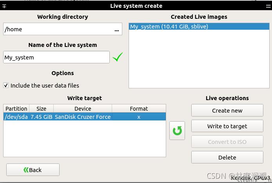272x183 pixels.
Task: Click the Size column header
Action: (41, 109)
